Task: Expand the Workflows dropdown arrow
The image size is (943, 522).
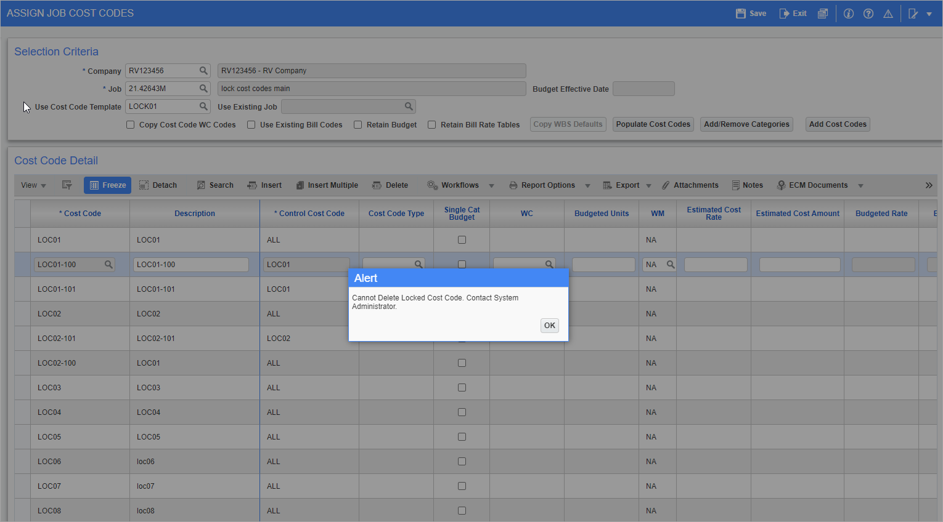Action: click(491, 186)
